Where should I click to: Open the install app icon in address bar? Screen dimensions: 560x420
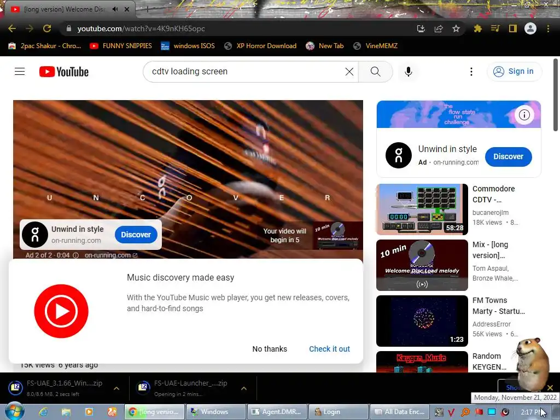tap(421, 28)
